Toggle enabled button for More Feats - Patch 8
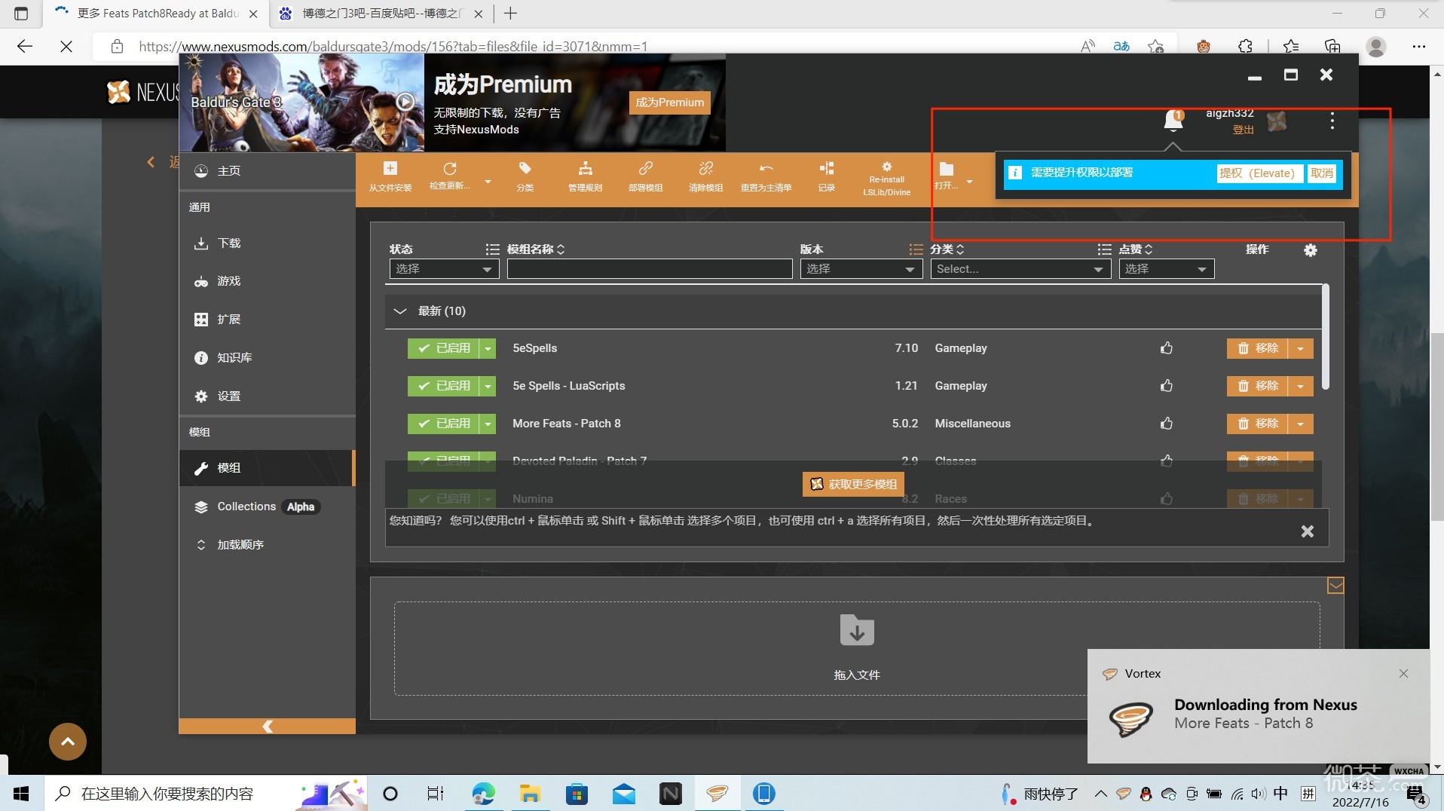 (444, 424)
